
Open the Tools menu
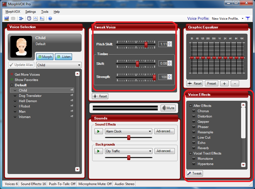pos(45,12)
